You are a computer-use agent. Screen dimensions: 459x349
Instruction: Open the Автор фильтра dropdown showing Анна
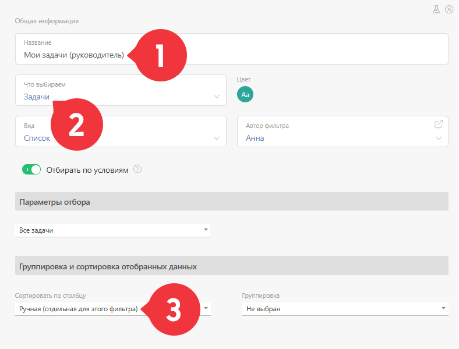click(343, 131)
